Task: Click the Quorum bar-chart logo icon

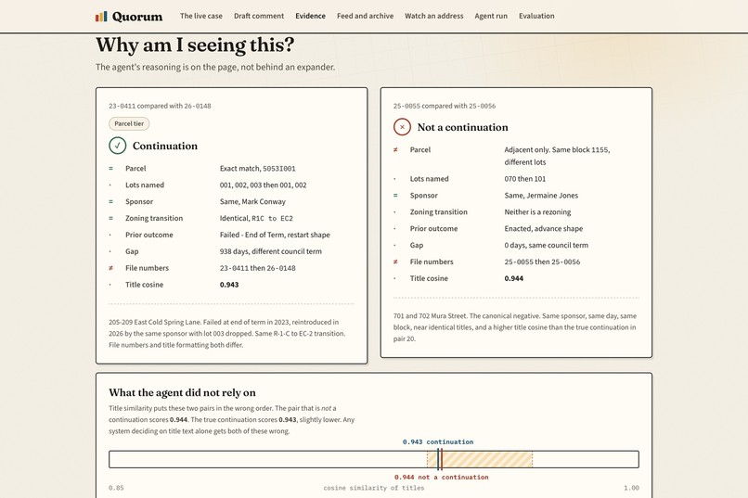Action: pyautogui.click(x=101, y=17)
